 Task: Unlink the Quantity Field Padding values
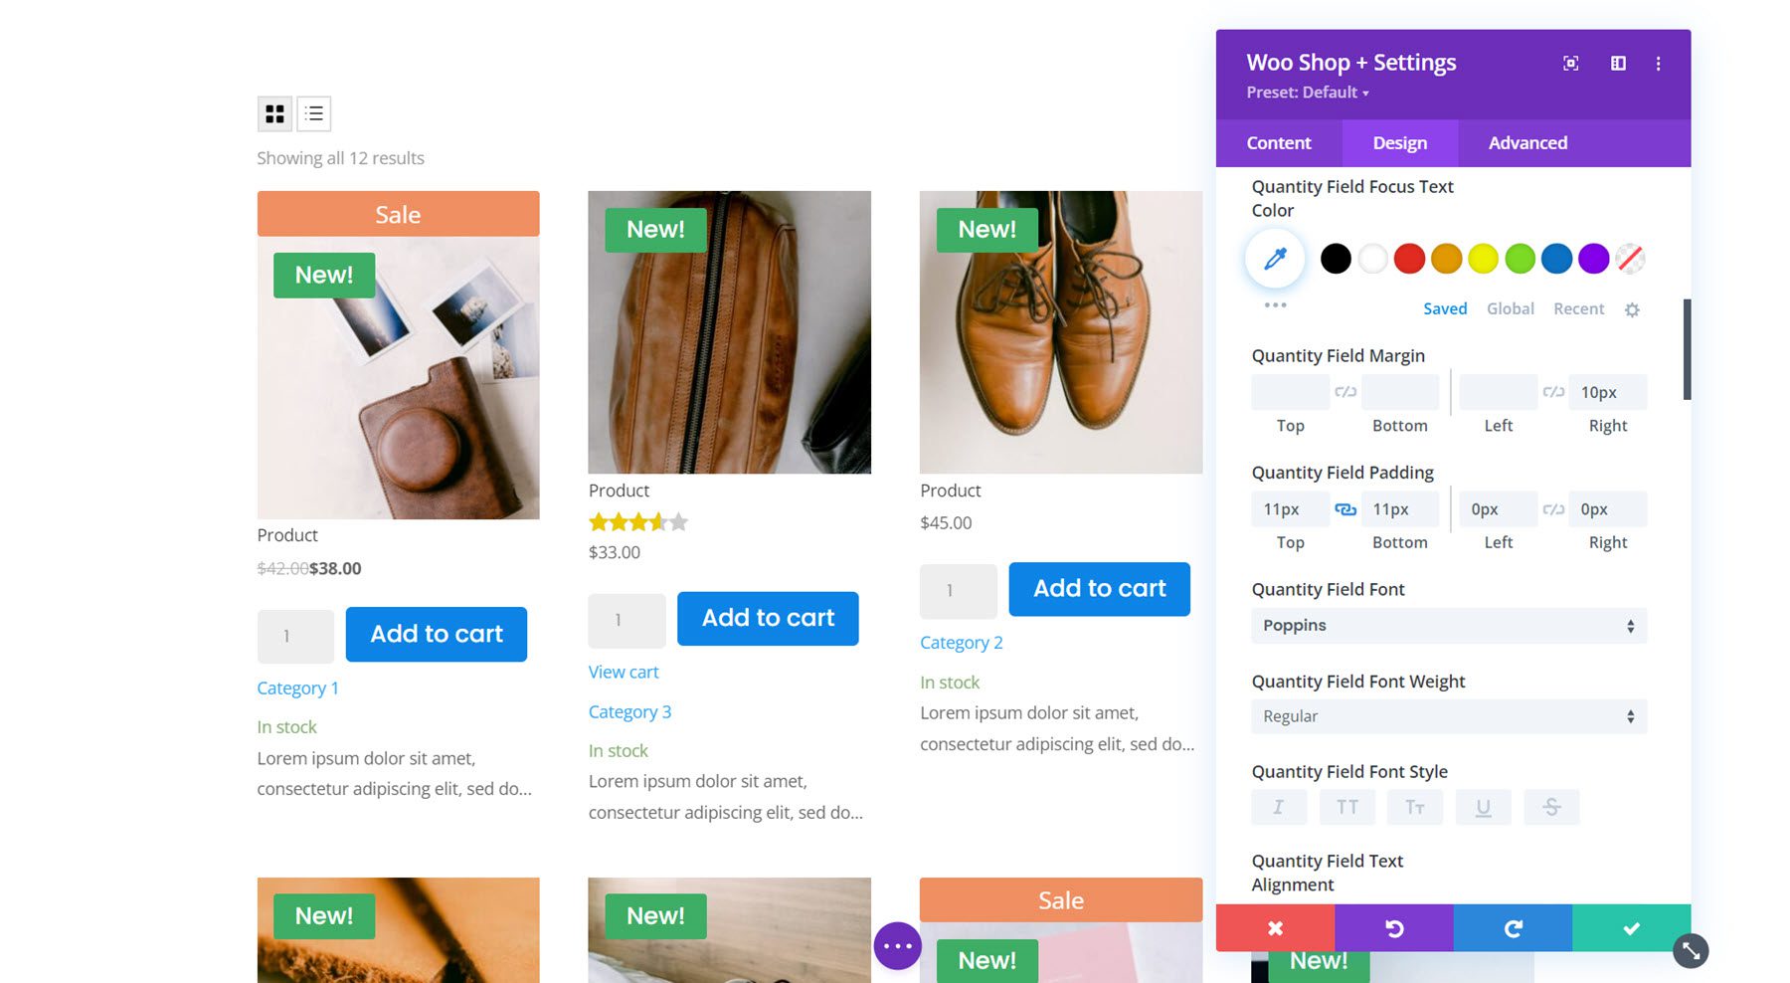[x=1344, y=508]
